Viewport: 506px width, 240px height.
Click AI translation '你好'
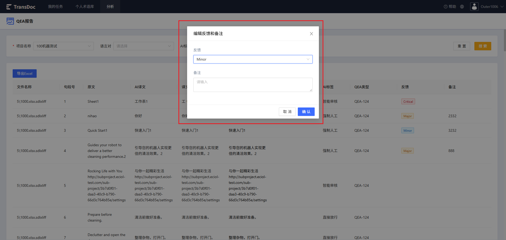point(138,116)
